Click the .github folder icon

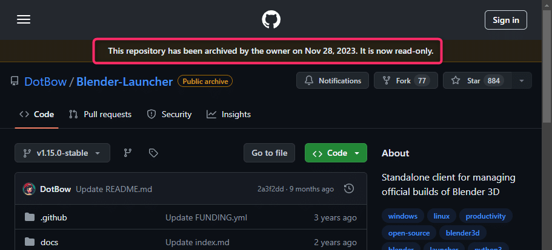click(x=29, y=217)
